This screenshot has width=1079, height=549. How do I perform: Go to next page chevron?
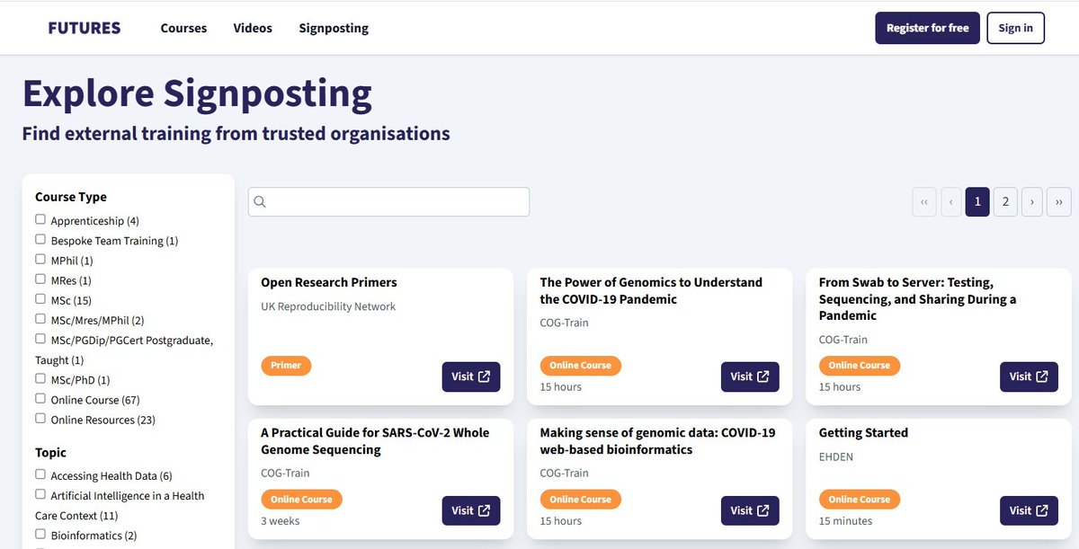(x=1032, y=202)
